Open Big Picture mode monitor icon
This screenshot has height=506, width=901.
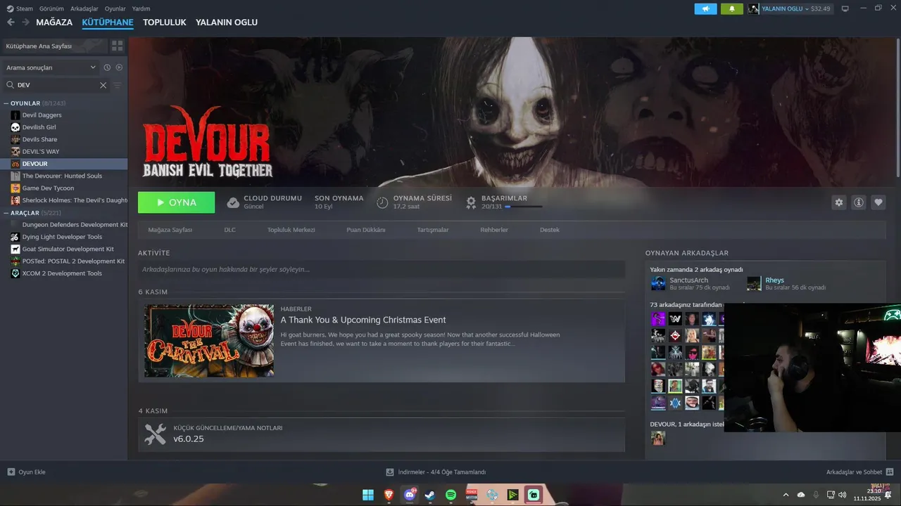pos(845,8)
